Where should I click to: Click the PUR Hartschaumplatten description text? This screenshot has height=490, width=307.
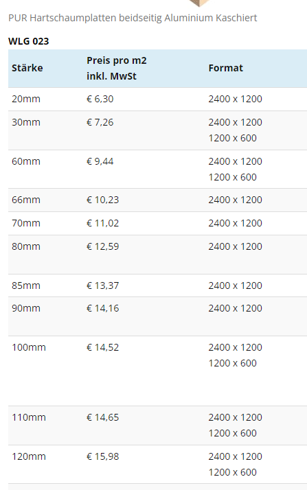click(133, 18)
